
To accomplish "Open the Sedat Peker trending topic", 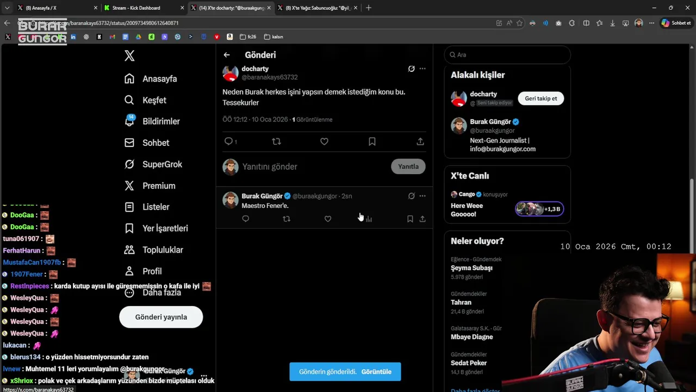I will 469,363.
